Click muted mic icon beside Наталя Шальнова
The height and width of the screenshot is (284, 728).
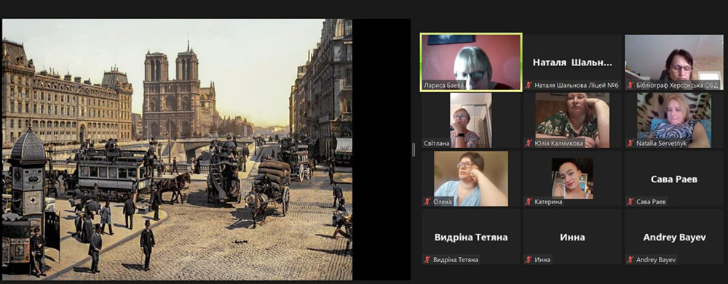coord(529,85)
